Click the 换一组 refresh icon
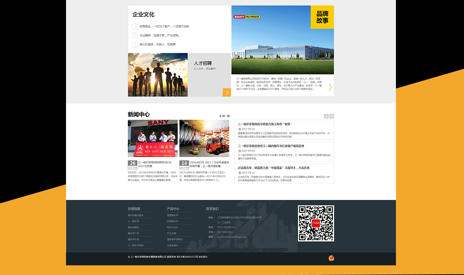The width and height of the screenshot is (464, 275). (x=220, y=116)
